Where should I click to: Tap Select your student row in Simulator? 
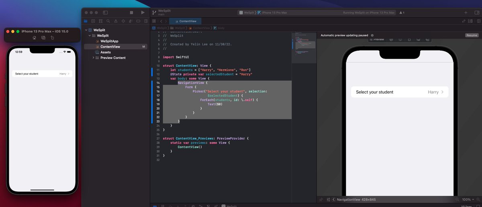coord(42,74)
